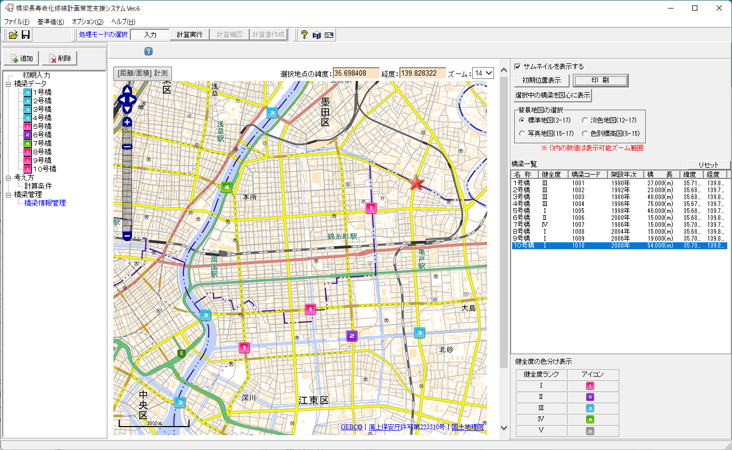Click the floppy disk save icon
732x450 pixels.
(26, 35)
